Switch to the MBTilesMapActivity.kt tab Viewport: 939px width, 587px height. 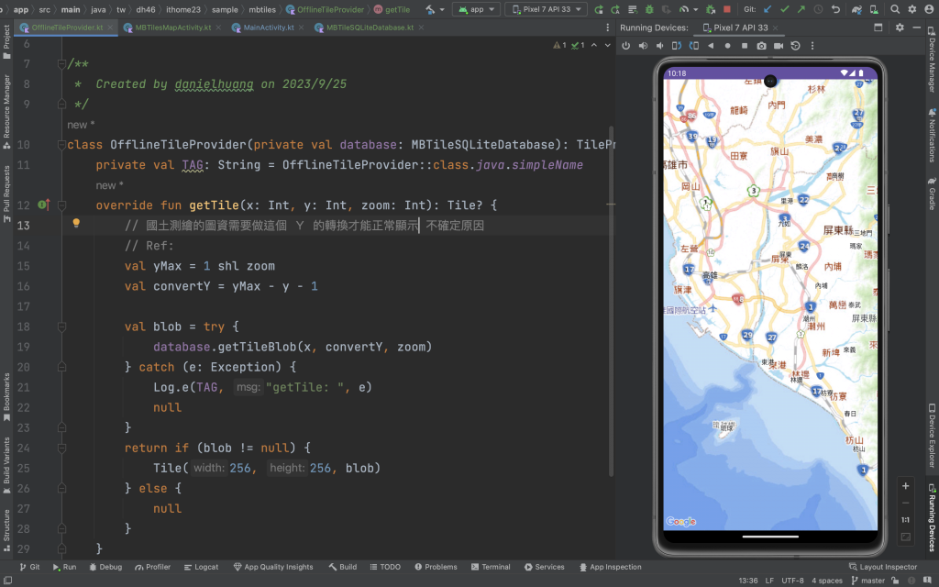[x=173, y=28]
